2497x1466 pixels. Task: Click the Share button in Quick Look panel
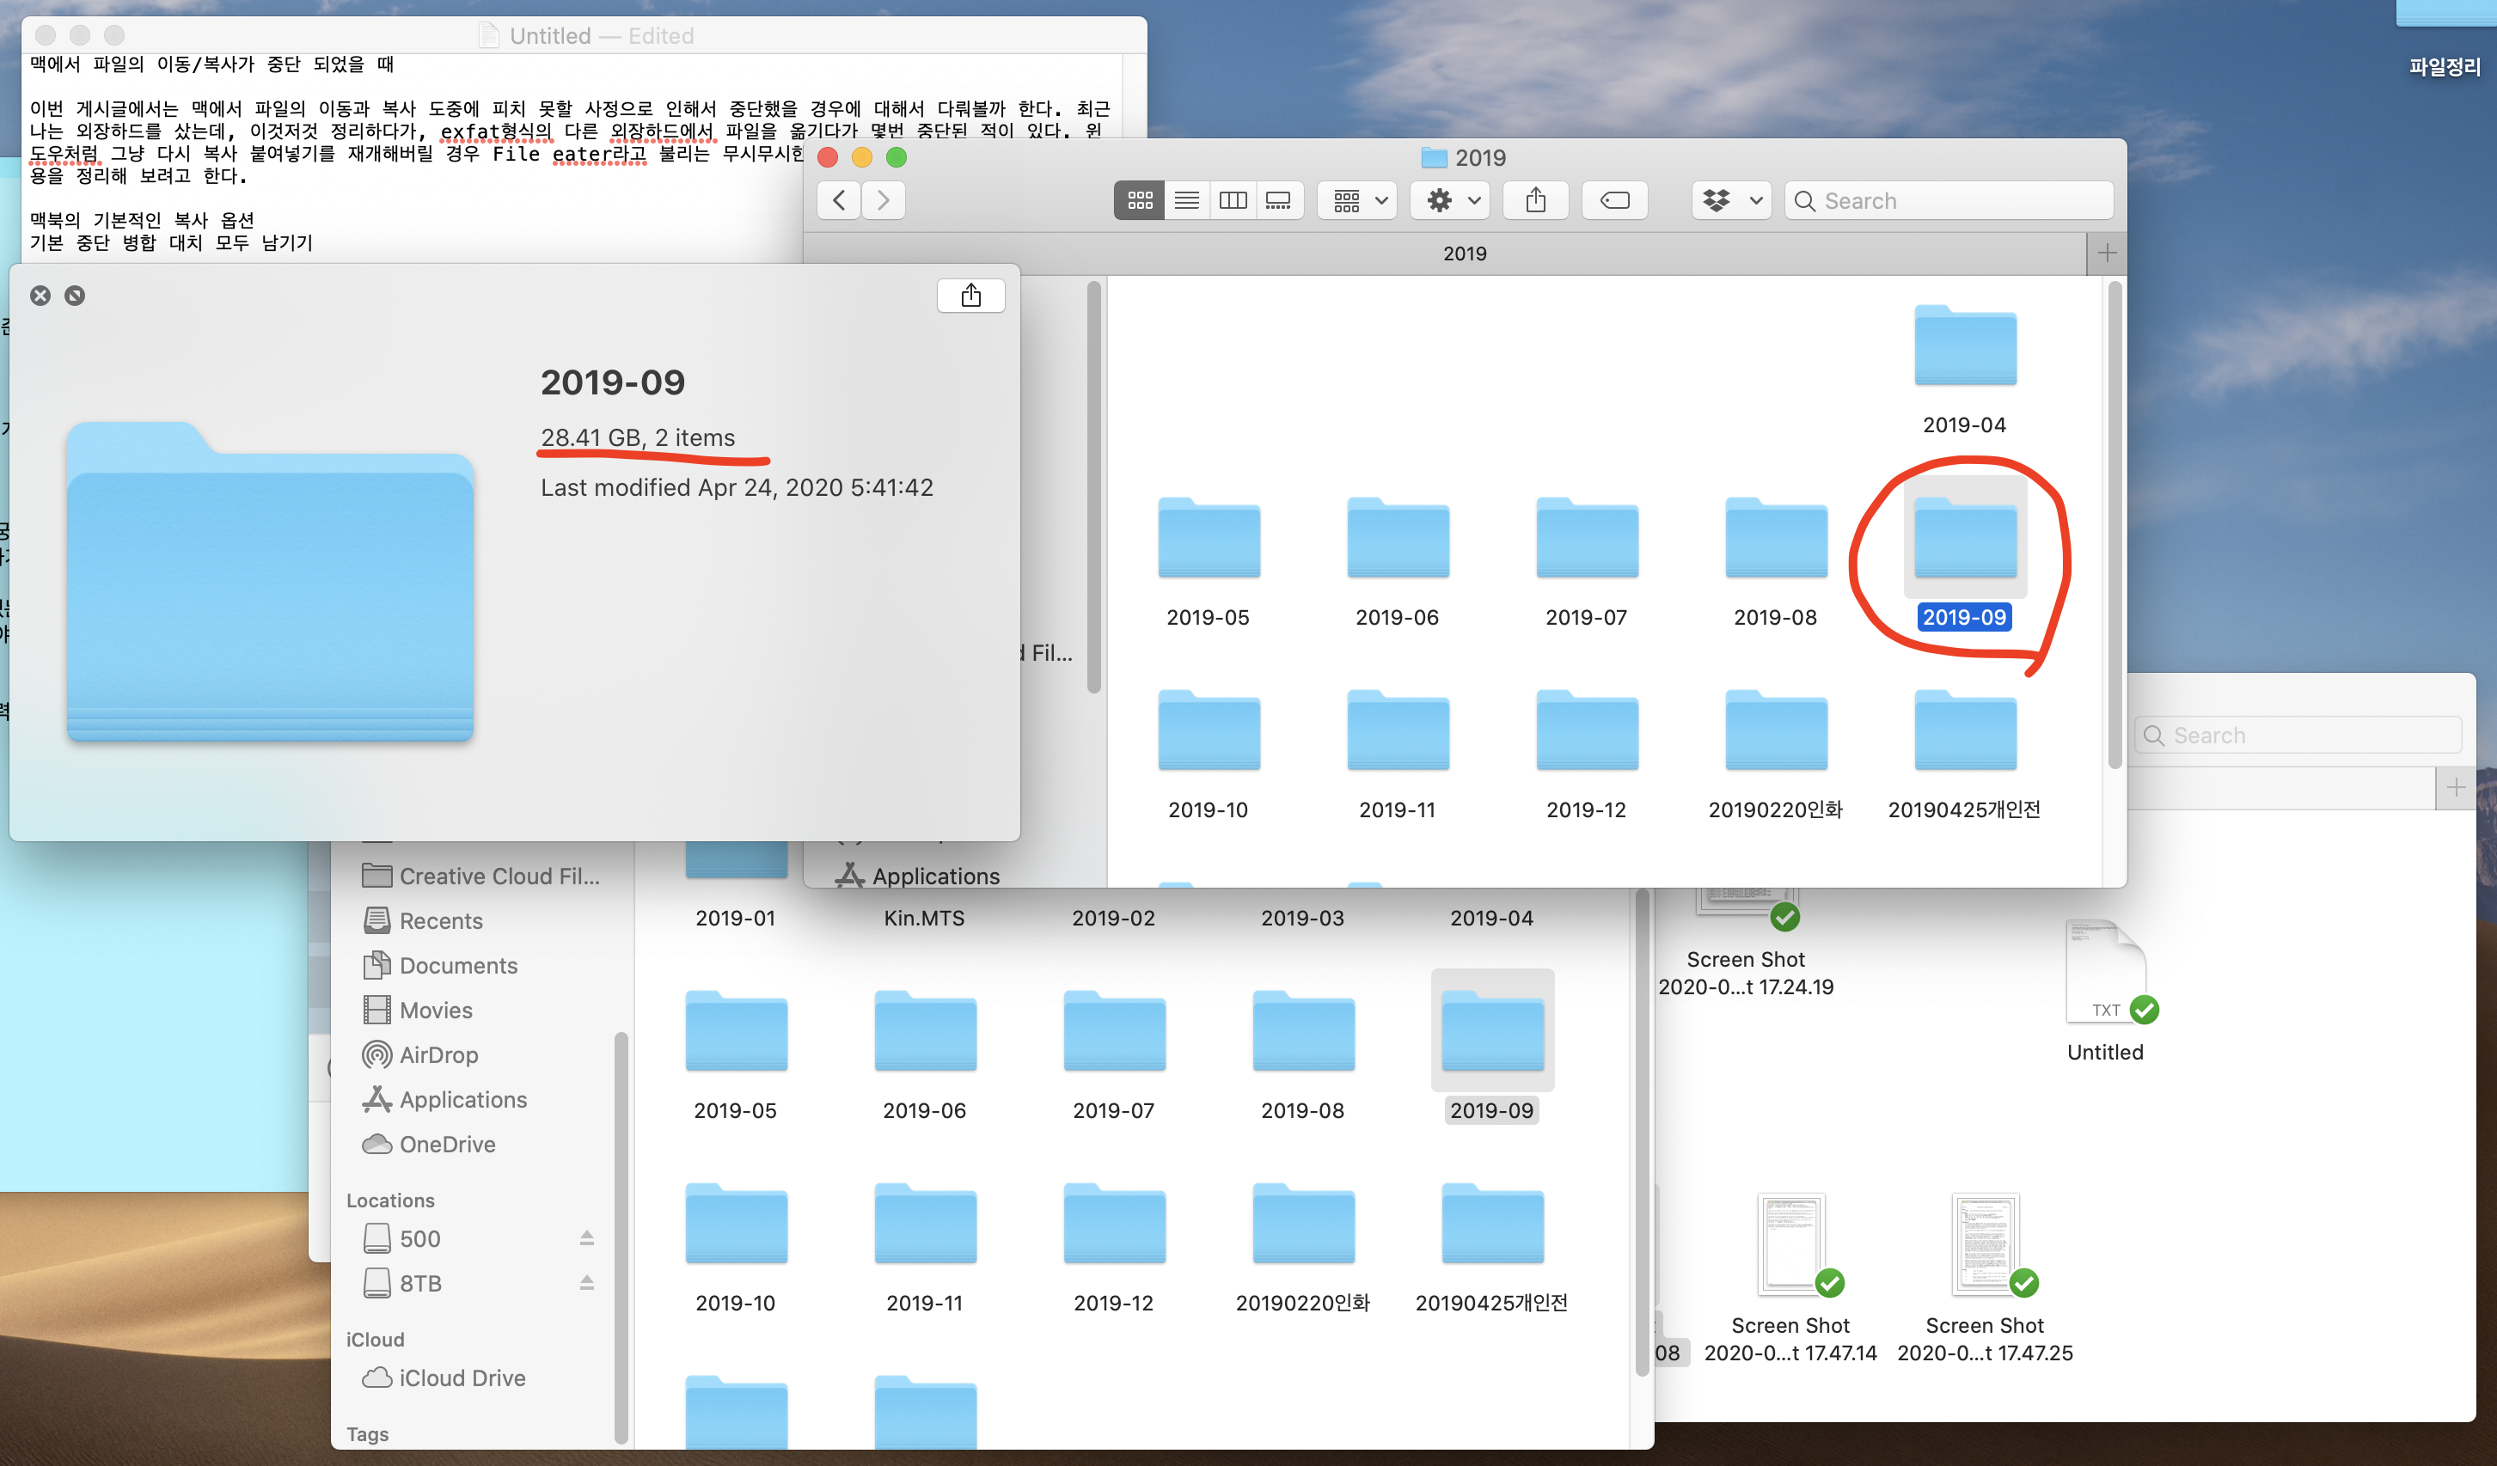coord(971,296)
